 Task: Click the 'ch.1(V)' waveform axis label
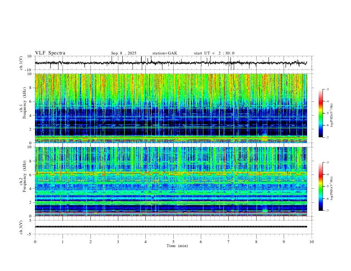point(21,63)
